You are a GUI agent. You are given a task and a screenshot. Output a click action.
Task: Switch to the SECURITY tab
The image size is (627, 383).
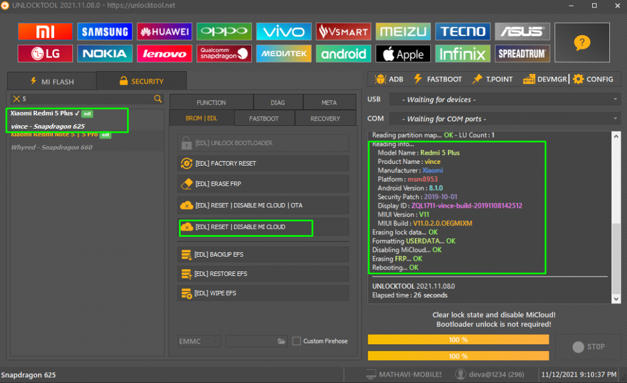pyautogui.click(x=141, y=81)
